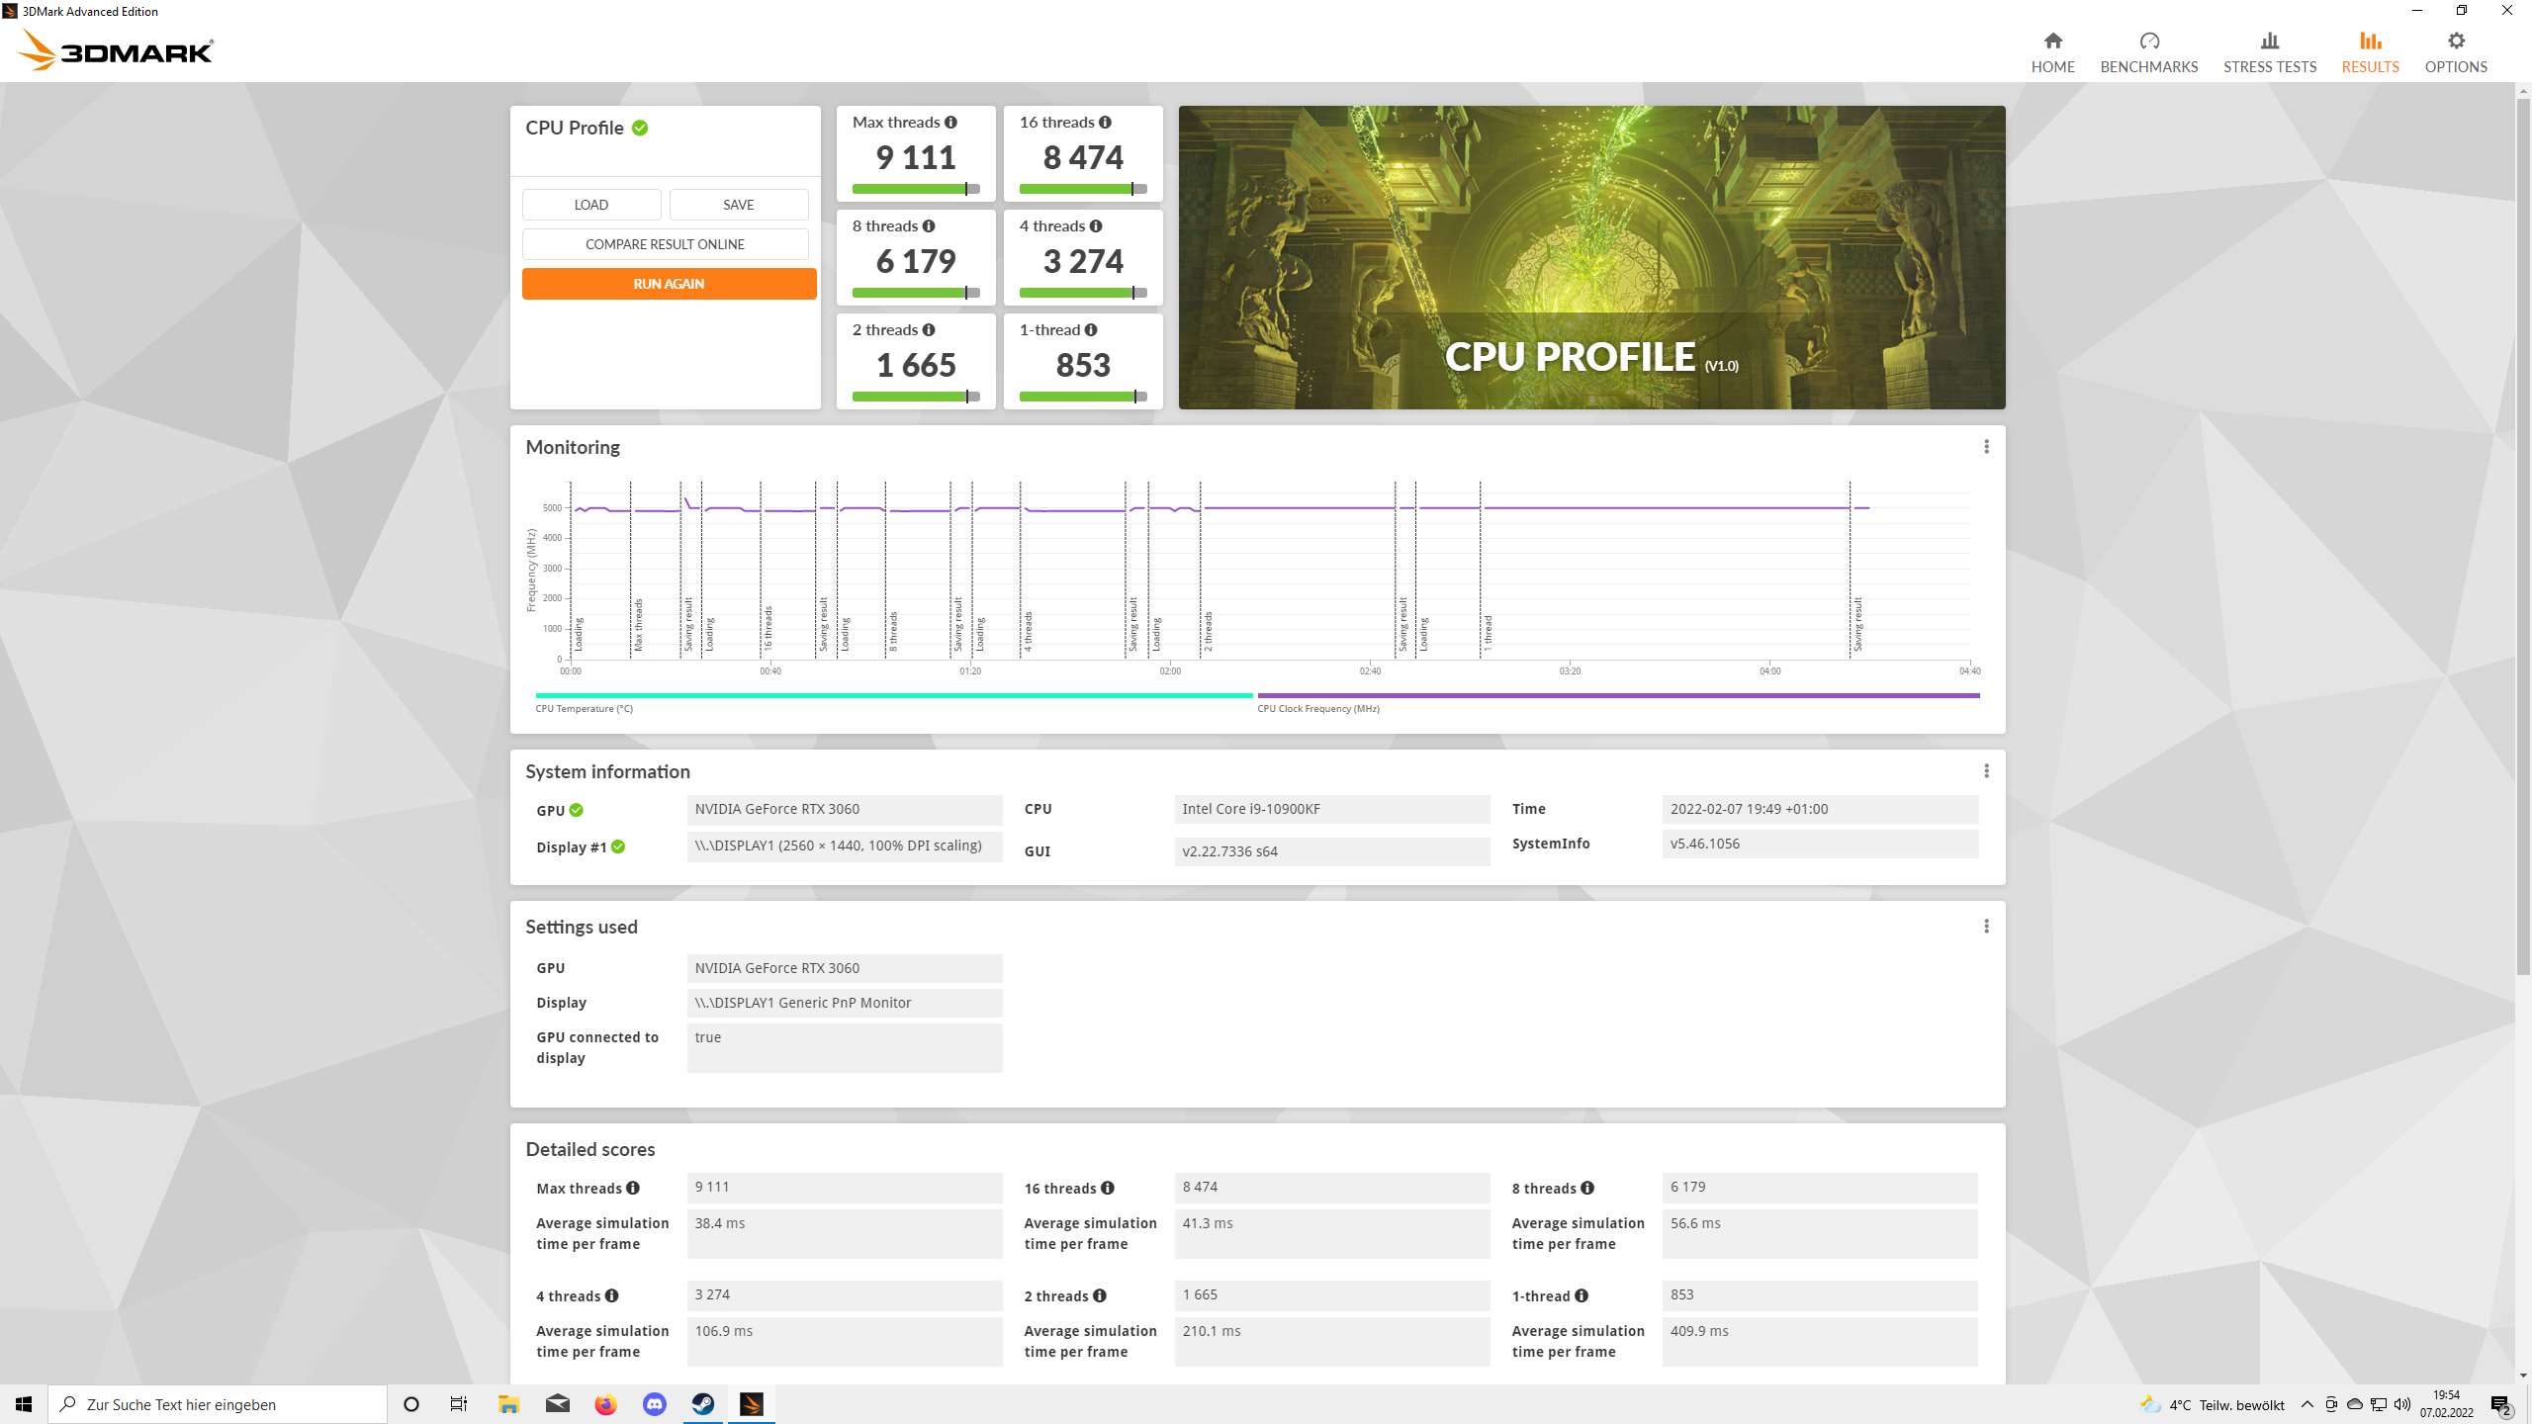
Task: Switch to the Benchmarks tab
Action: pyautogui.click(x=2148, y=52)
